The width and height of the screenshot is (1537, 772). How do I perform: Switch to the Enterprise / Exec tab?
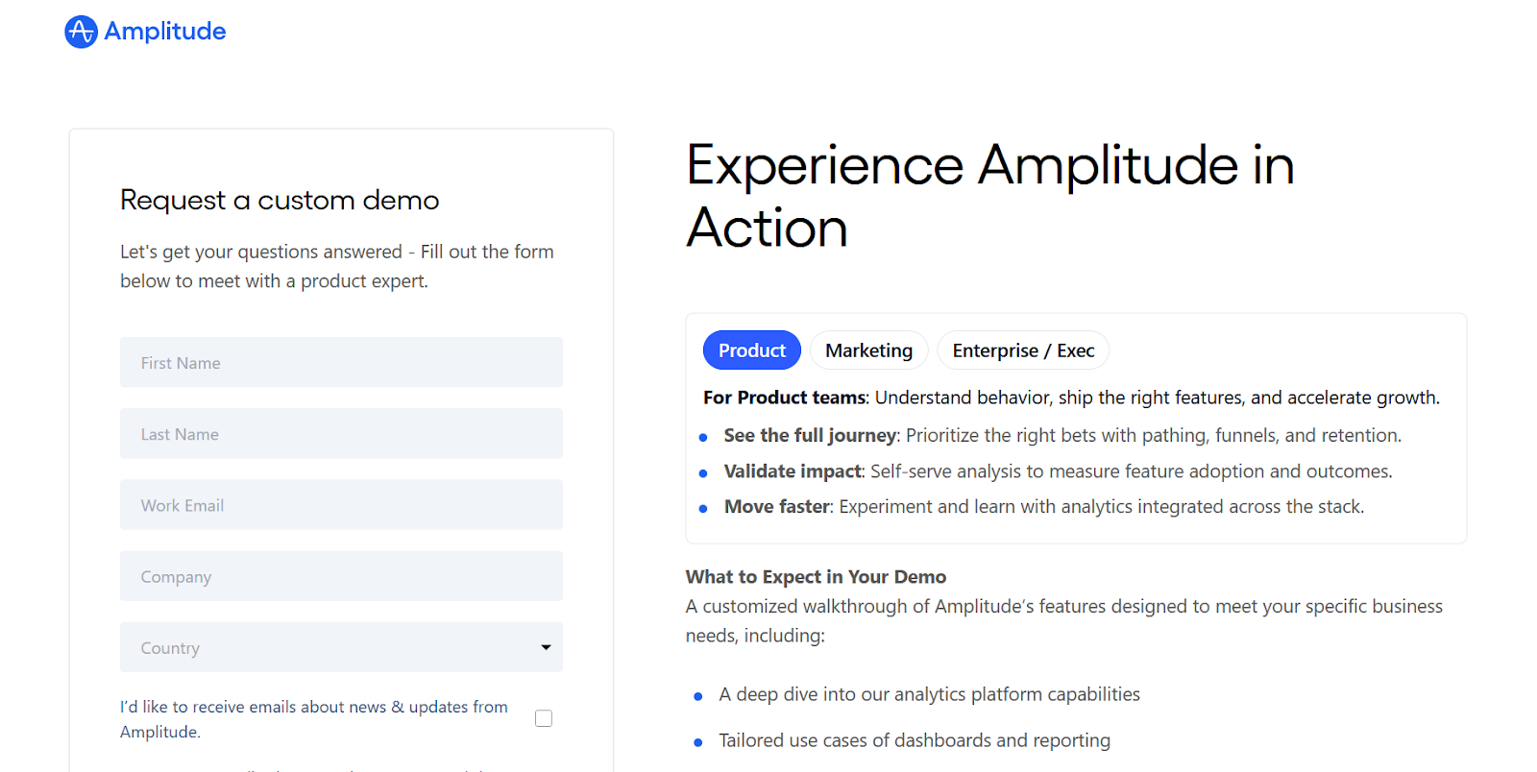[1023, 350]
